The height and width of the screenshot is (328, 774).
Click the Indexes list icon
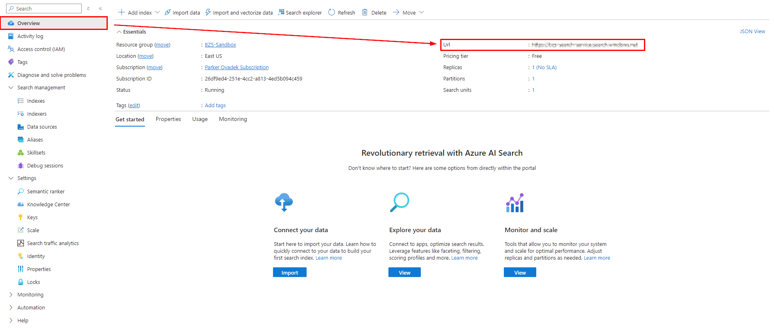21,101
